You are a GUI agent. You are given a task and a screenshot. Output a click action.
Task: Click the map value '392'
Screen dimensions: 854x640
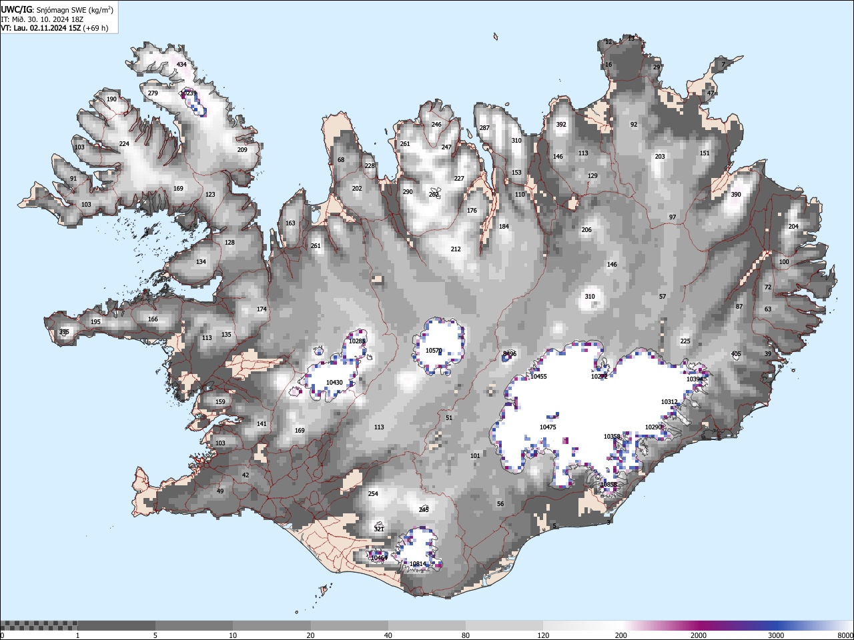click(x=561, y=125)
